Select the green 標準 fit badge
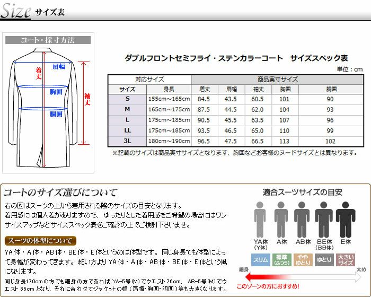The height and width of the screenshot is (297, 371). 281,259
